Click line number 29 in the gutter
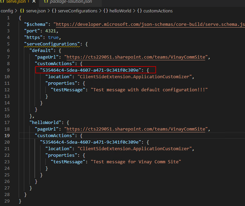Image resolution: width=245 pixels, height=206 pixels. [7, 201]
